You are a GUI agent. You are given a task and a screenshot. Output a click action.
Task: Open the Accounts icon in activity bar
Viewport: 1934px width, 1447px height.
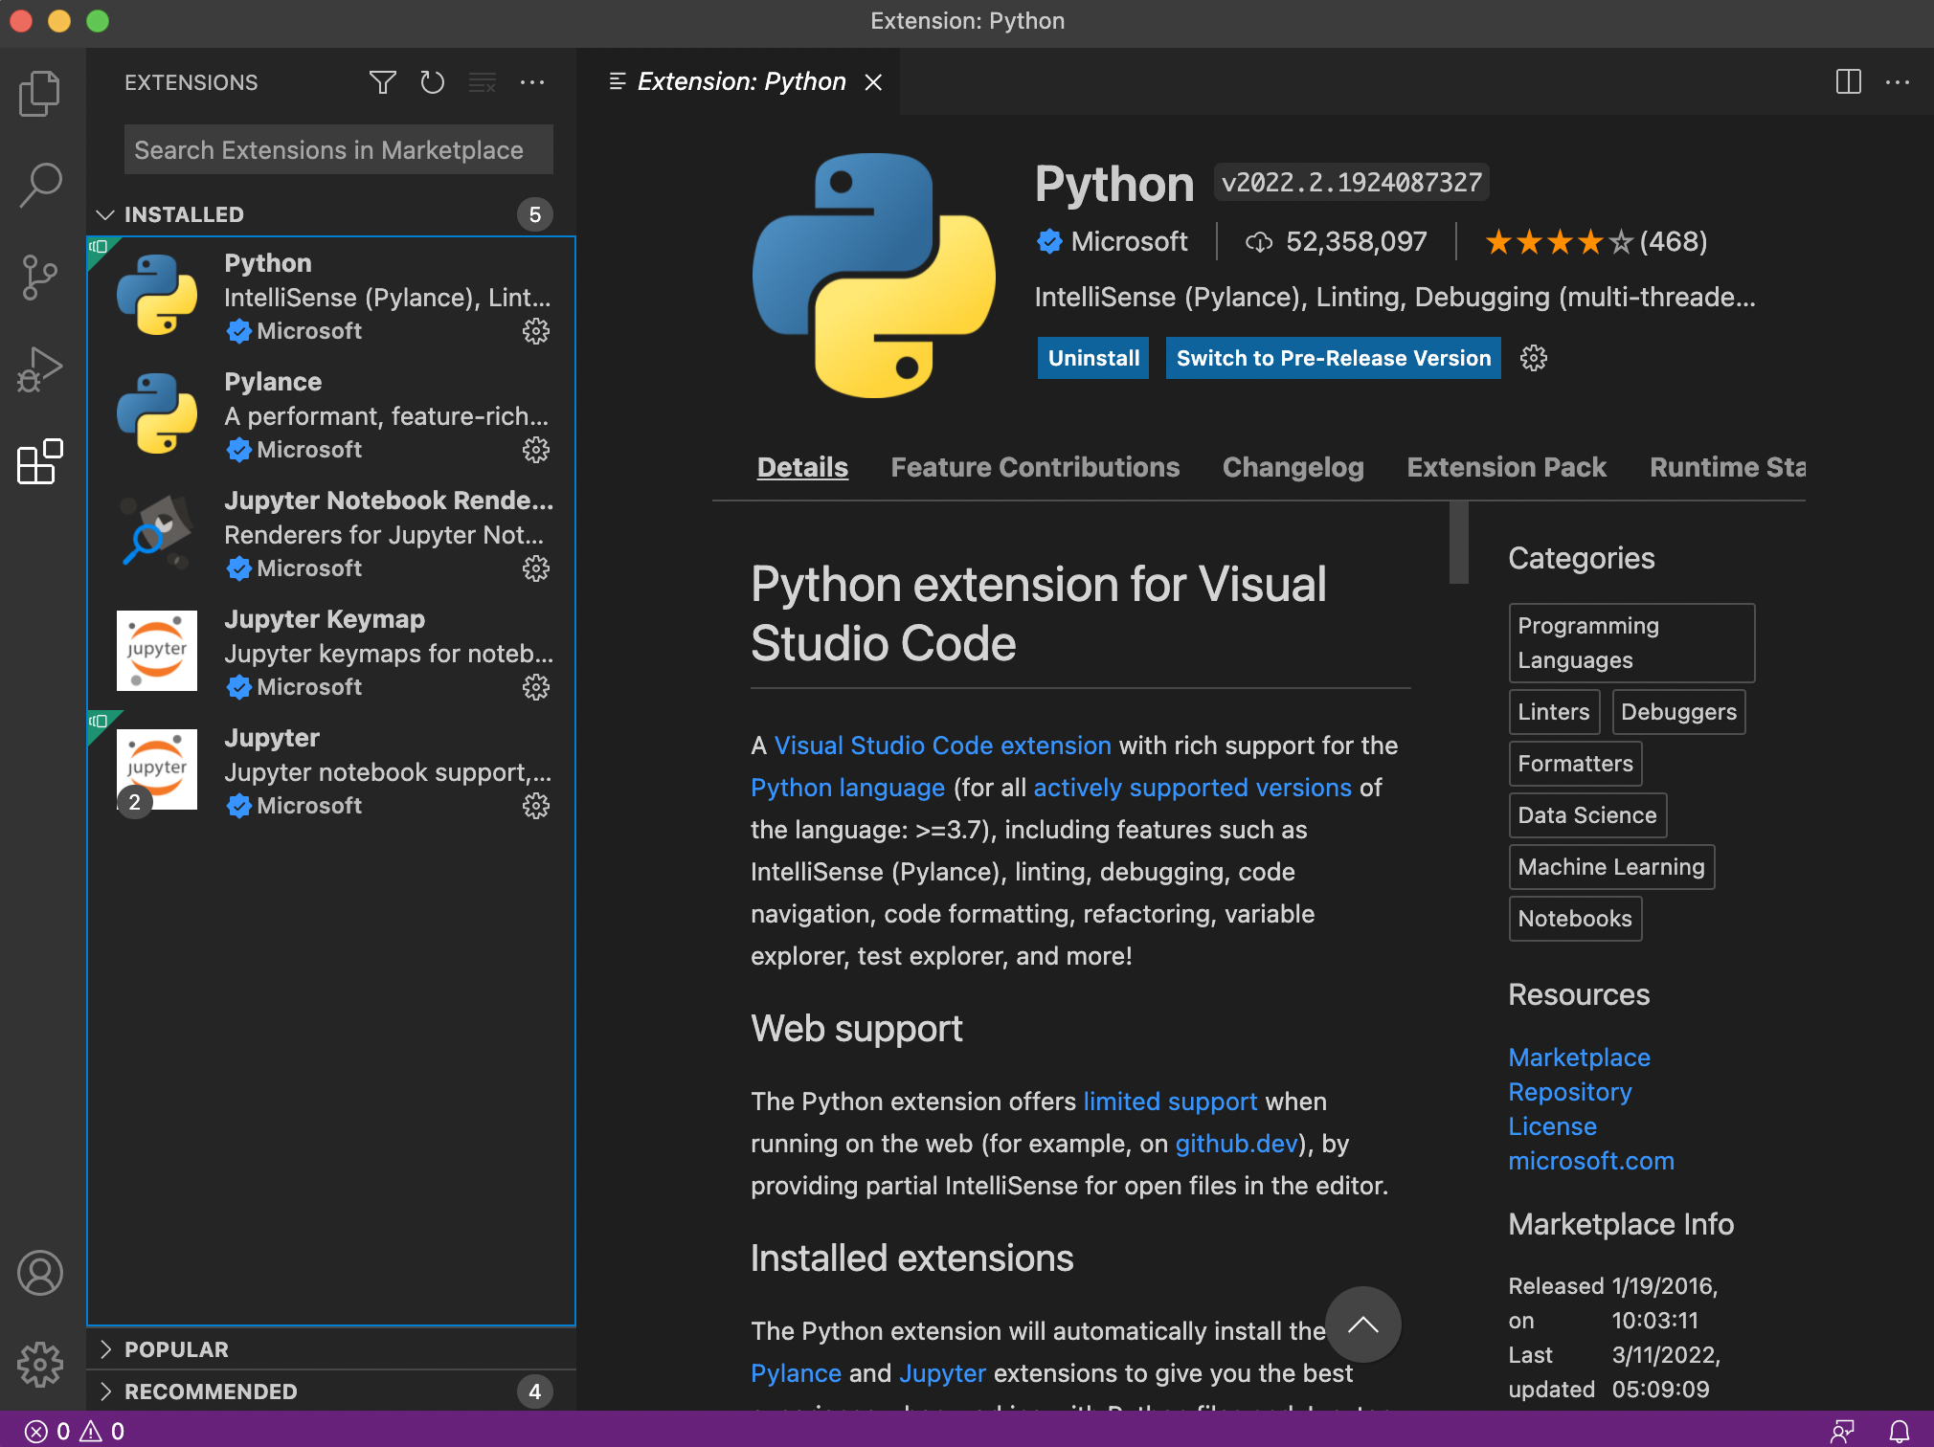39,1274
